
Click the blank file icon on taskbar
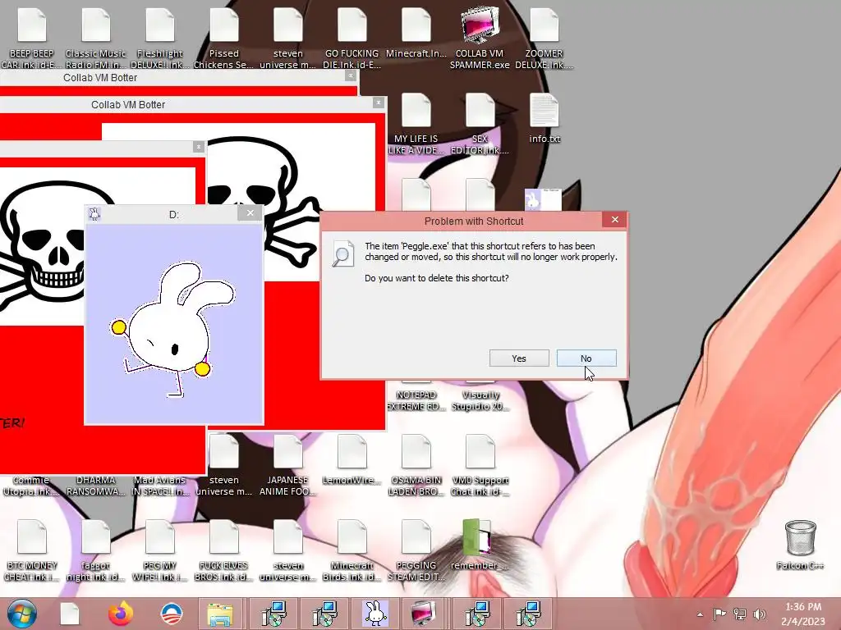pyautogui.click(x=70, y=614)
